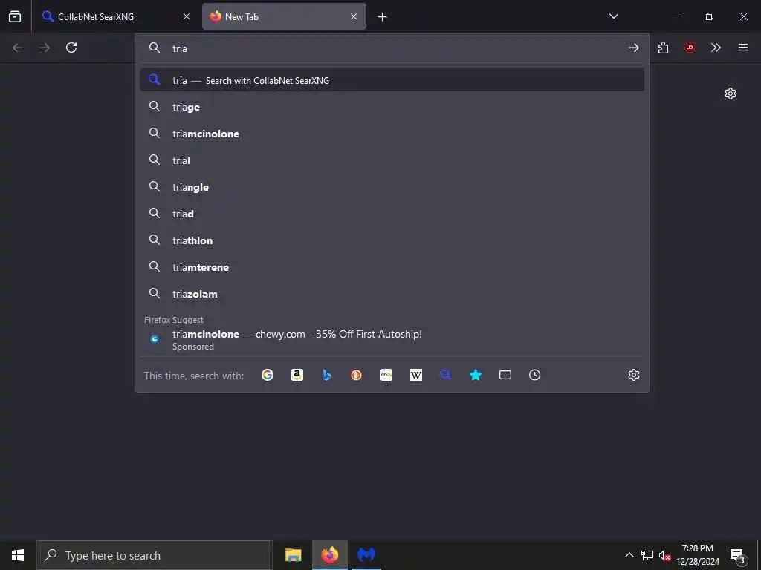
Task: Select Wikipedia one-off search icon
Action: click(x=416, y=375)
